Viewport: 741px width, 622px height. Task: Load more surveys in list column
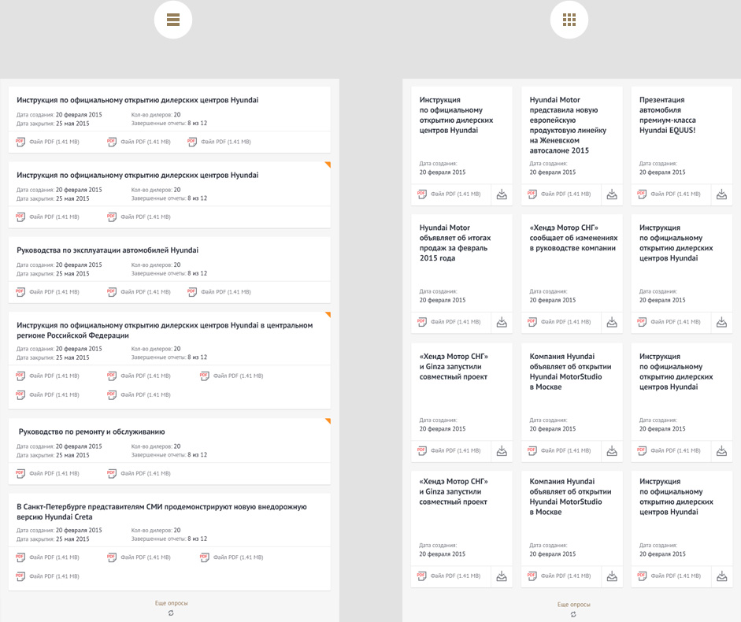[171, 603]
